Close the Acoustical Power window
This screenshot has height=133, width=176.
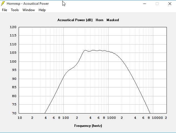coord(170,4)
